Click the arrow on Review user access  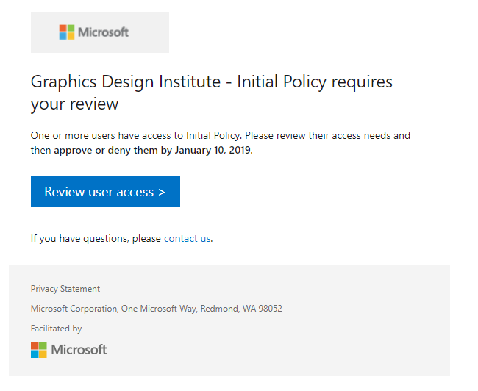tap(161, 192)
